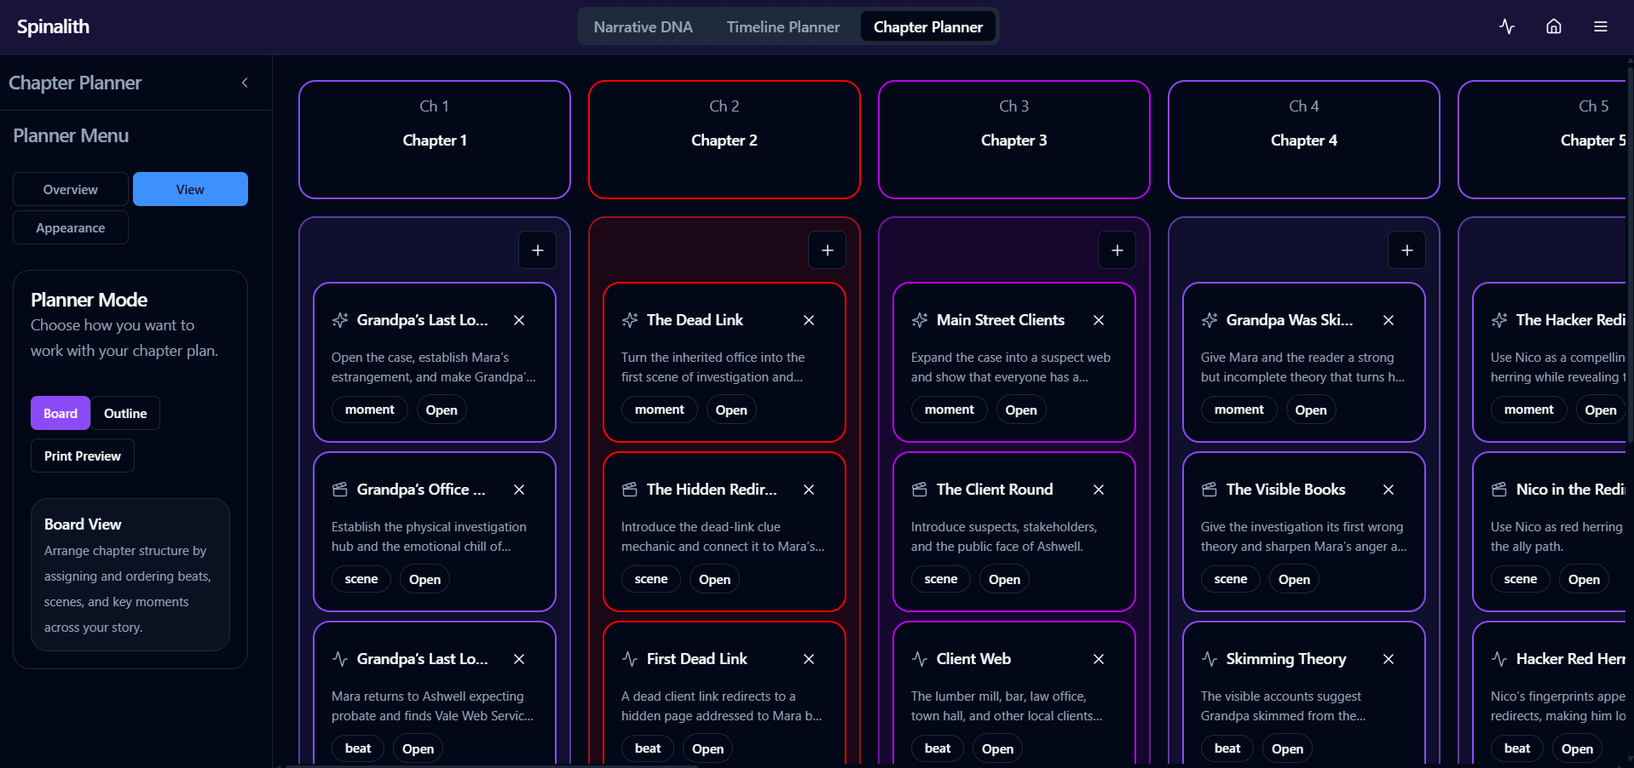
Task: Go to home via house icon
Action: (1554, 26)
